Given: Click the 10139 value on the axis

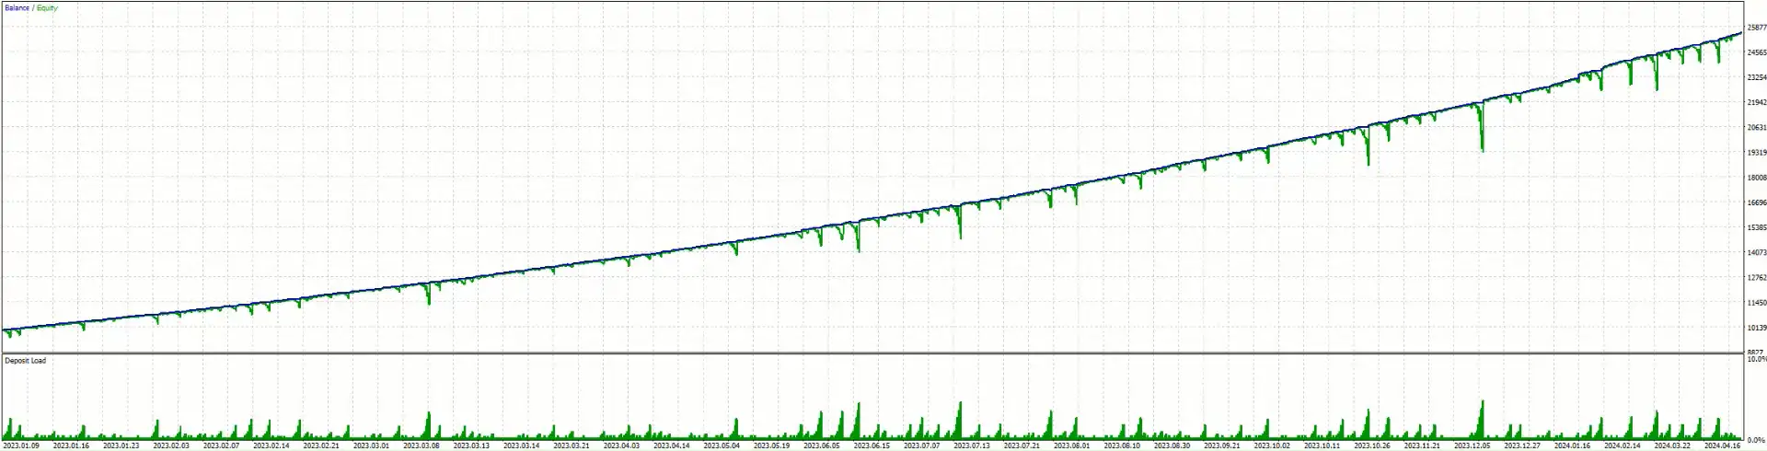Looking at the screenshot, I should pos(1756,328).
